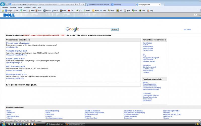This screenshot has width=201, height=126.
Task: Open the address bar autocomplete dropdown arrow
Action: pos(78,4)
